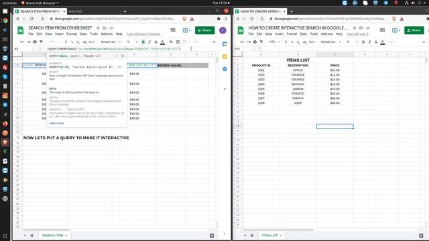Undo in the left SEARCH ITEM spreadsheet toolbar
Viewport: 429px width, 241px height.
tap(22, 42)
